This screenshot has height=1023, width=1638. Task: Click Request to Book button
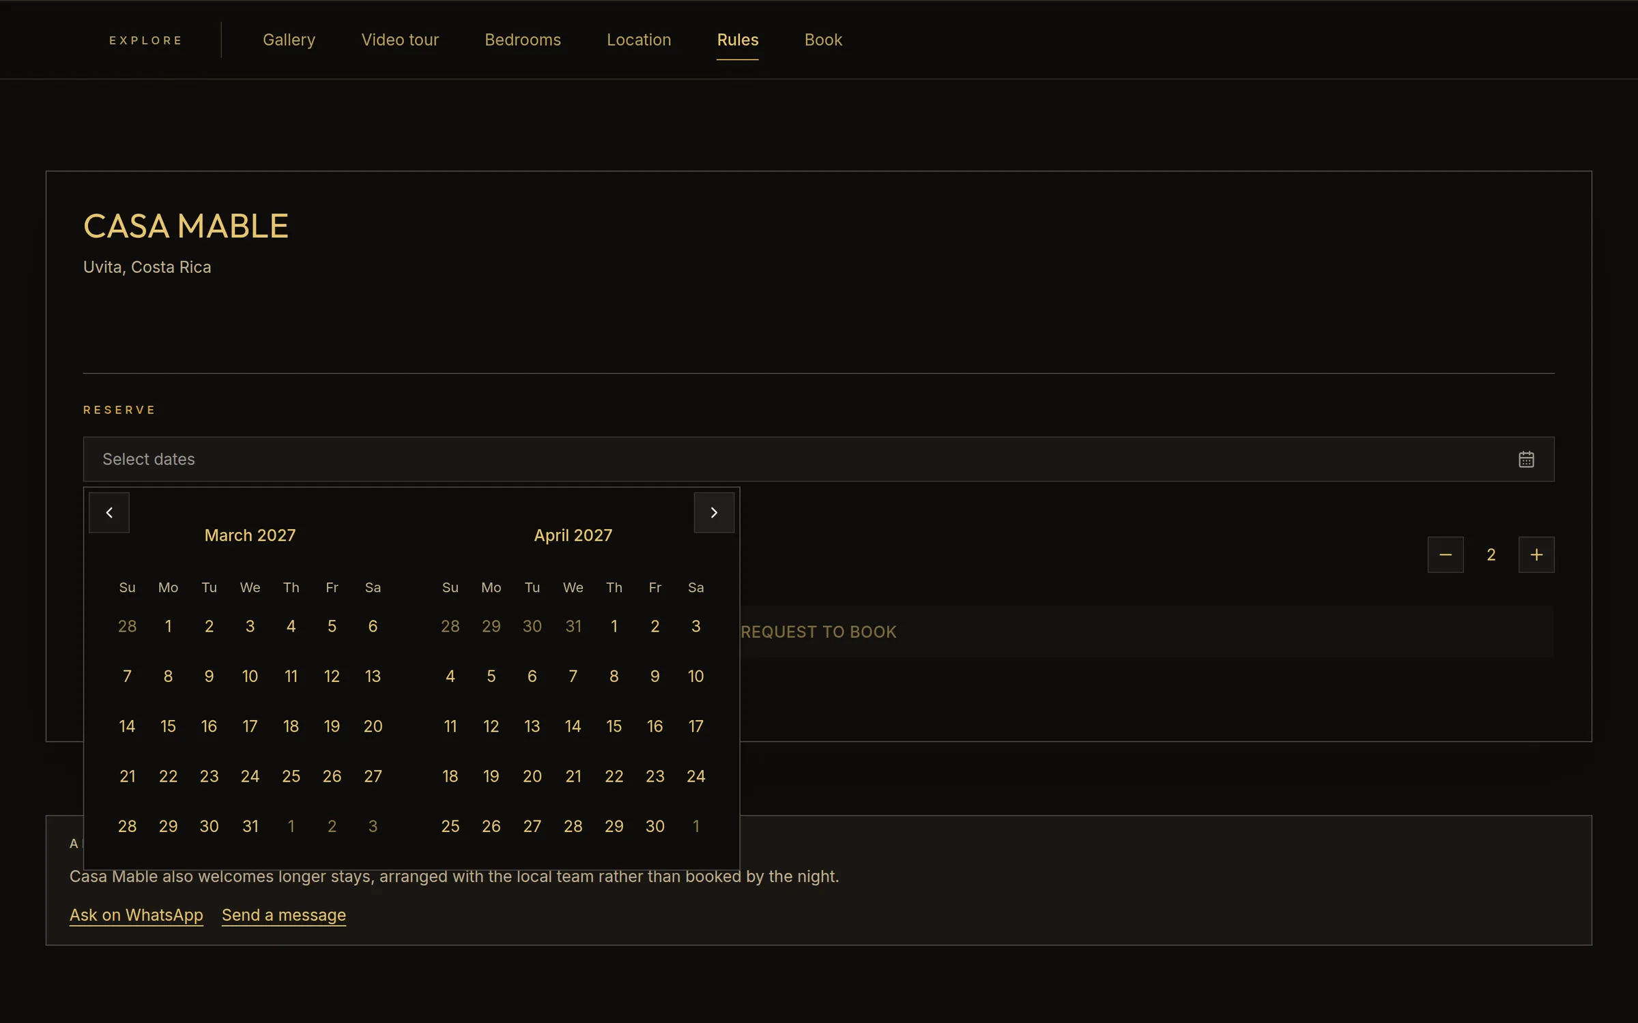coord(818,632)
